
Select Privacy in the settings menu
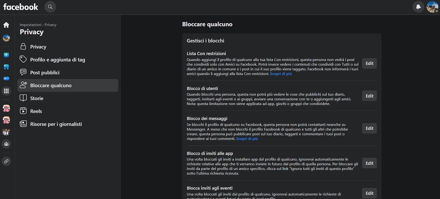(x=68, y=47)
